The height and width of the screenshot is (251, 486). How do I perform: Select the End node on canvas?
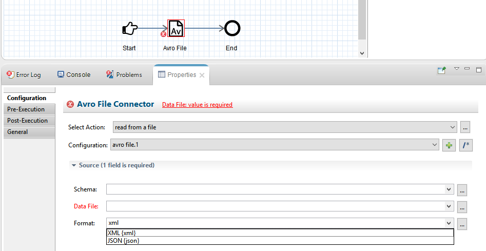point(232,29)
